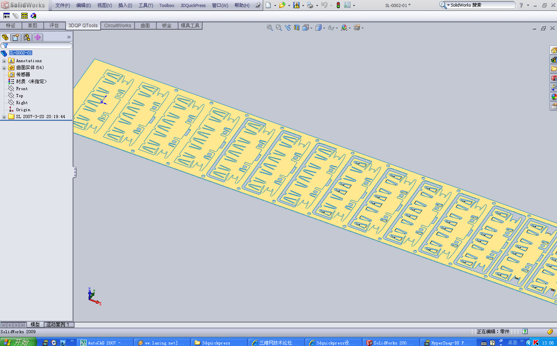Click the tree filter funnel icon

pyautogui.click(x=5, y=45)
